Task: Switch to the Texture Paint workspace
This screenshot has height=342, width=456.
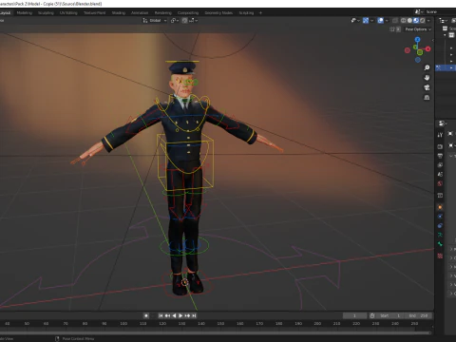Action: point(94,13)
